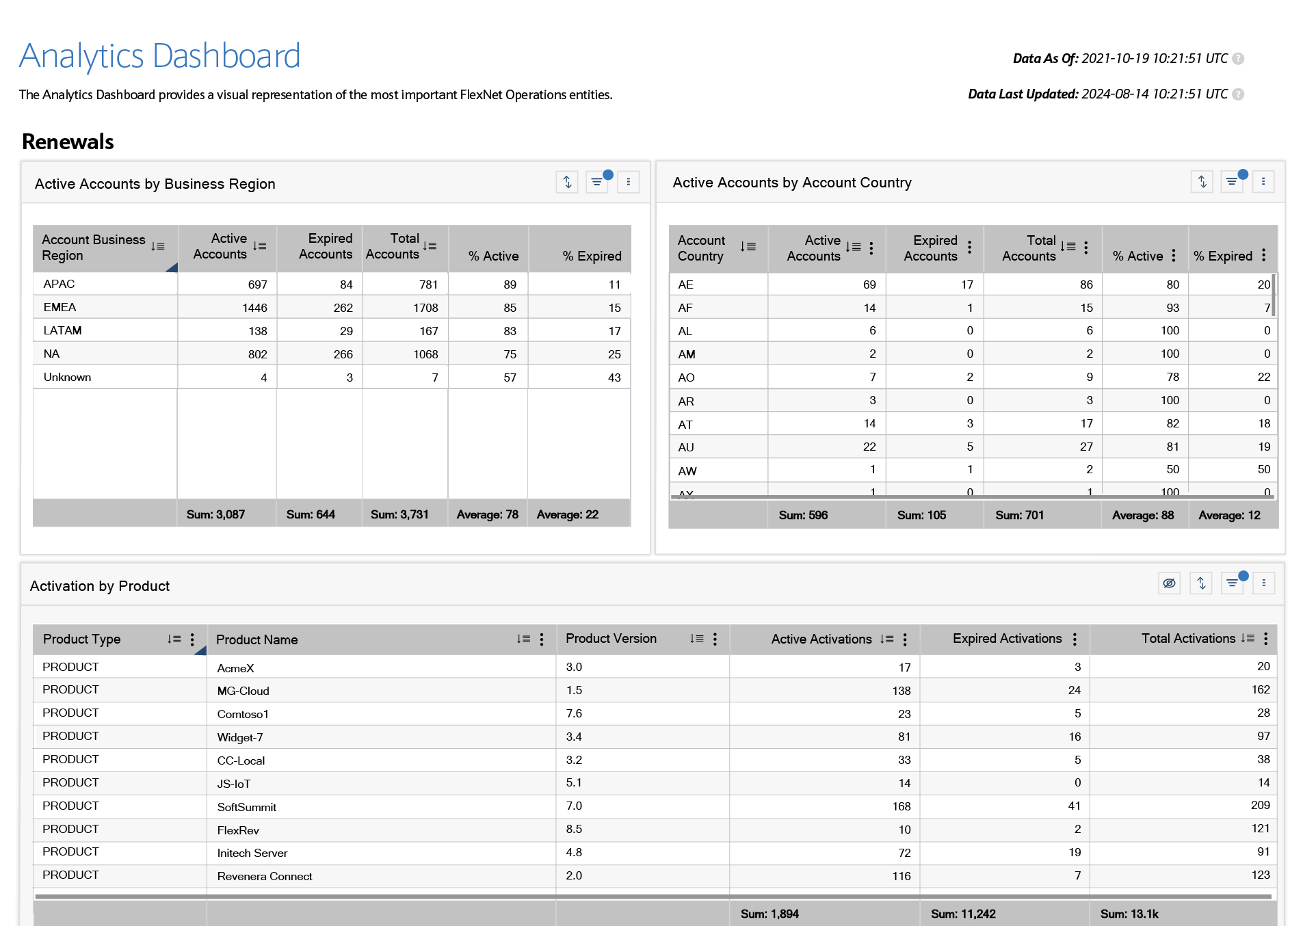Open more options for Account Country panel
Image resolution: width=1290 pixels, height=926 pixels.
click(1263, 181)
